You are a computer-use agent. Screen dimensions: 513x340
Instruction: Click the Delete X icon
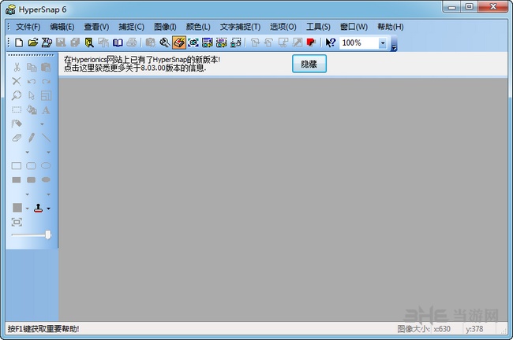point(17,81)
